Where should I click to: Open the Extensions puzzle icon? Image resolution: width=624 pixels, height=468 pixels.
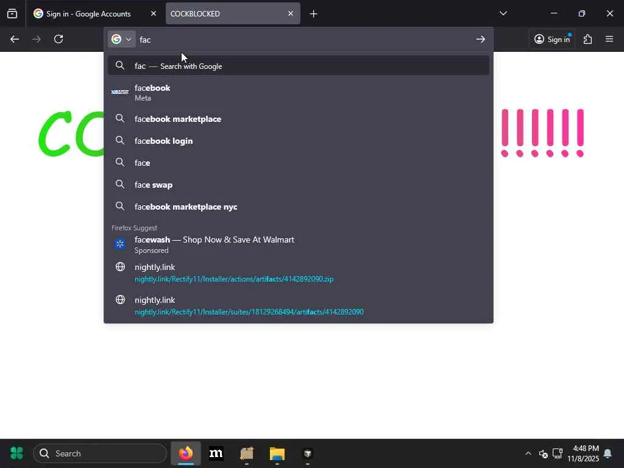coord(588,39)
